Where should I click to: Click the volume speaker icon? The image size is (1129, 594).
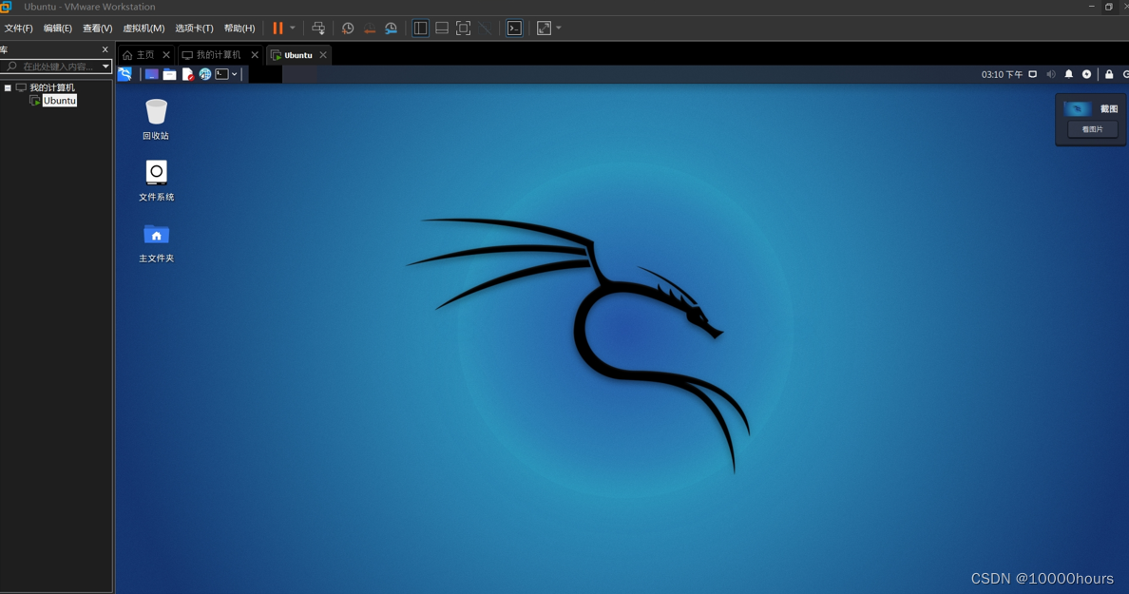(1050, 74)
